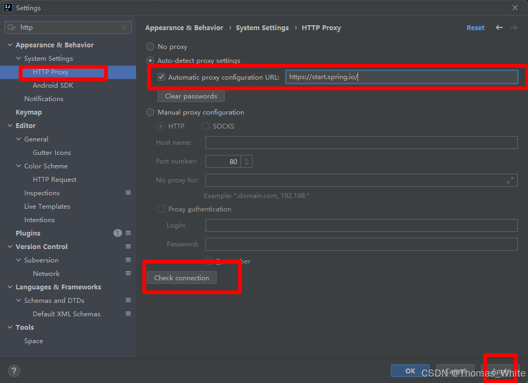
Task: Navigate forward with the right arrow icon
Action: [x=514, y=27]
